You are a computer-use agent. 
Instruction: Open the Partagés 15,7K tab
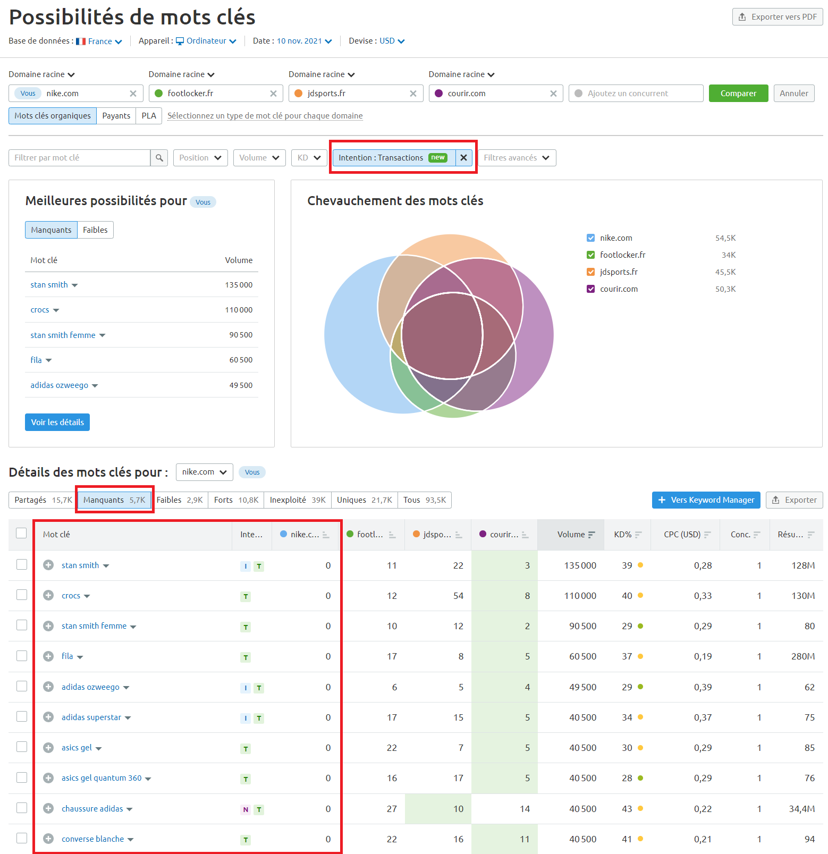[x=43, y=500]
